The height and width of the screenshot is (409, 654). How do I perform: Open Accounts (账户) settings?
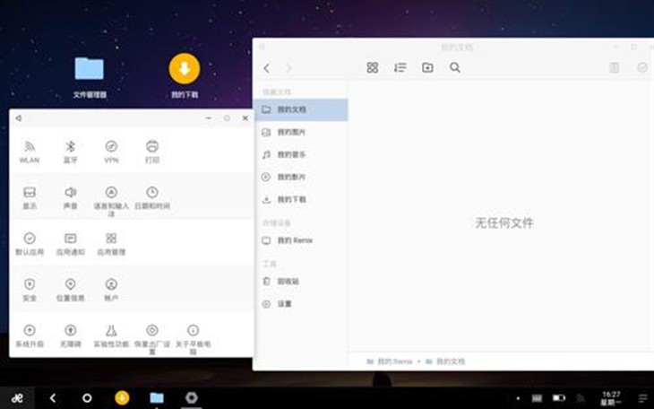111,290
